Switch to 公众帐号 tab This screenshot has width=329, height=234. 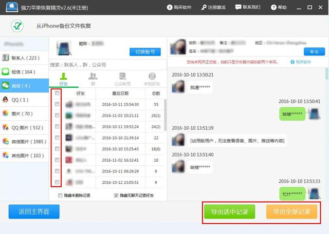pyautogui.click(x=122, y=80)
